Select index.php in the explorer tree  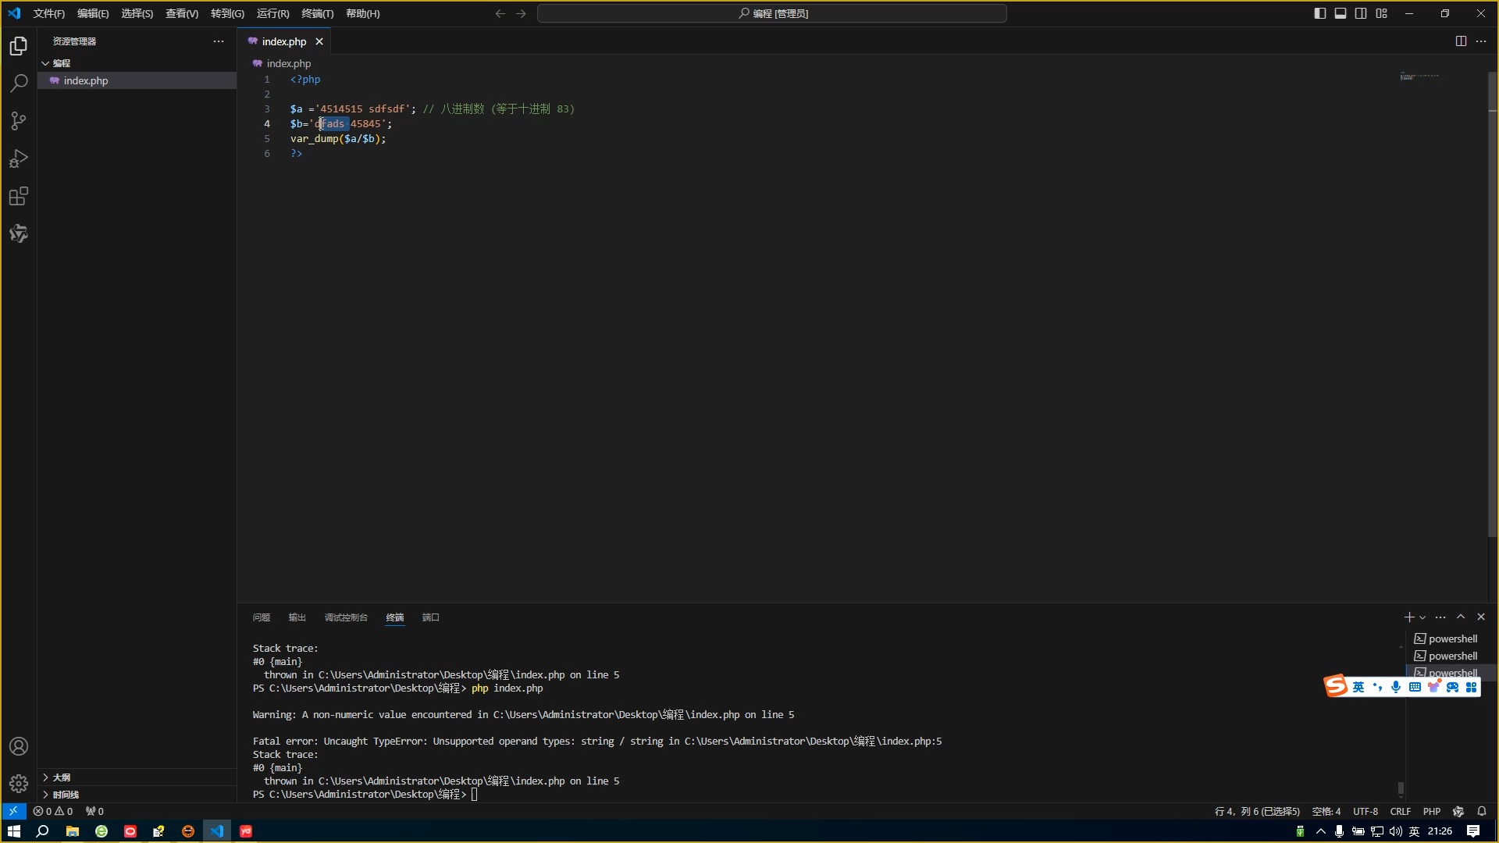point(86,80)
